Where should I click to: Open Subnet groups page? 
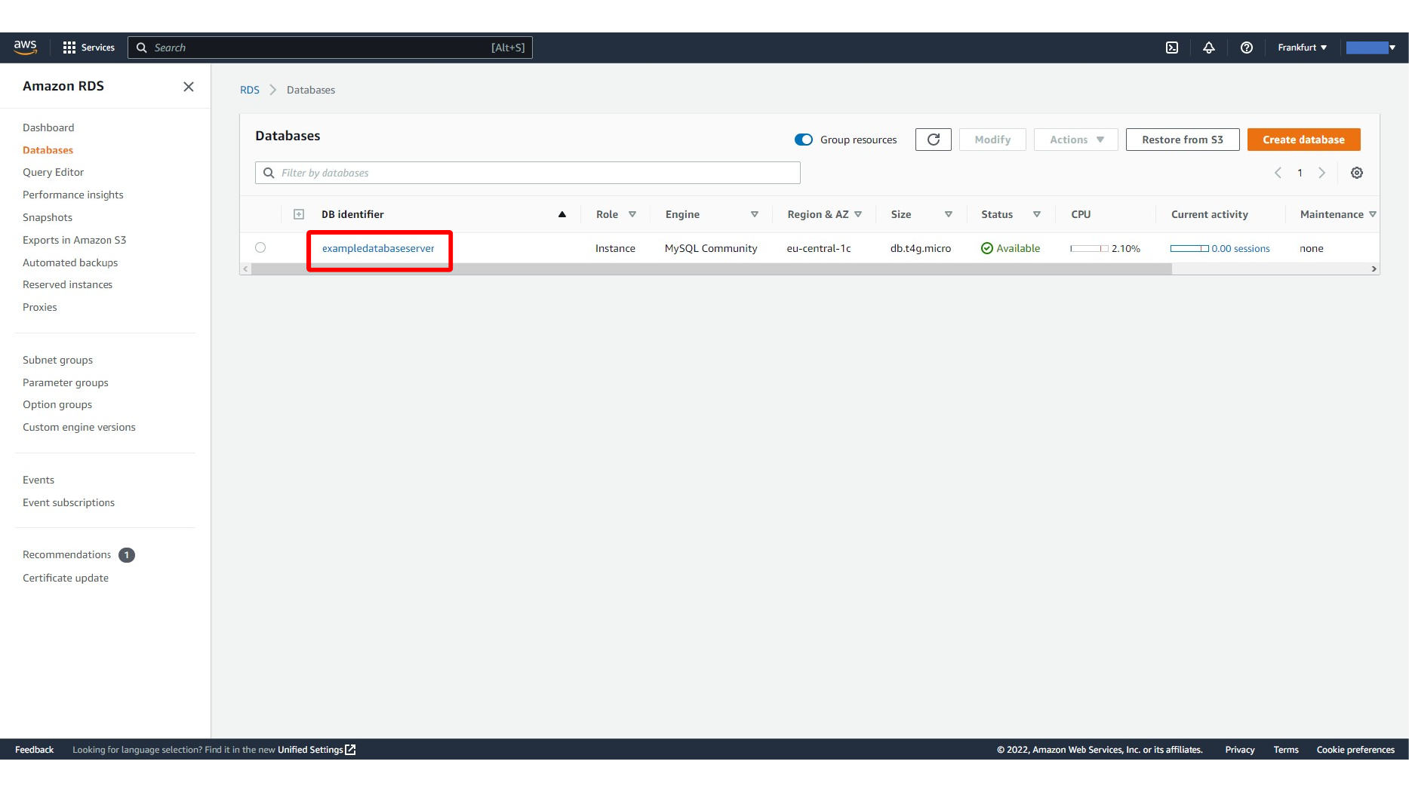57,360
